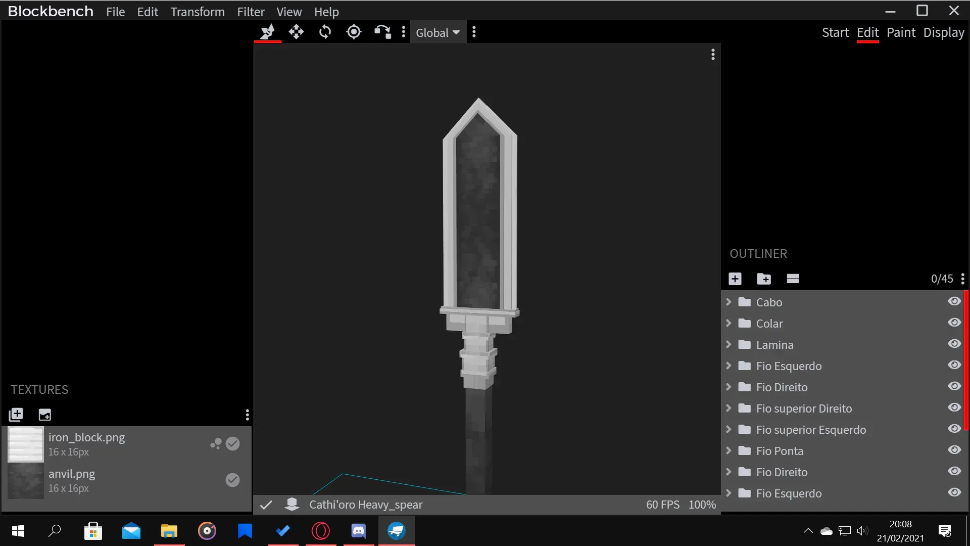The image size is (970, 546).
Task: Select the Rotate tool
Action: 325,32
